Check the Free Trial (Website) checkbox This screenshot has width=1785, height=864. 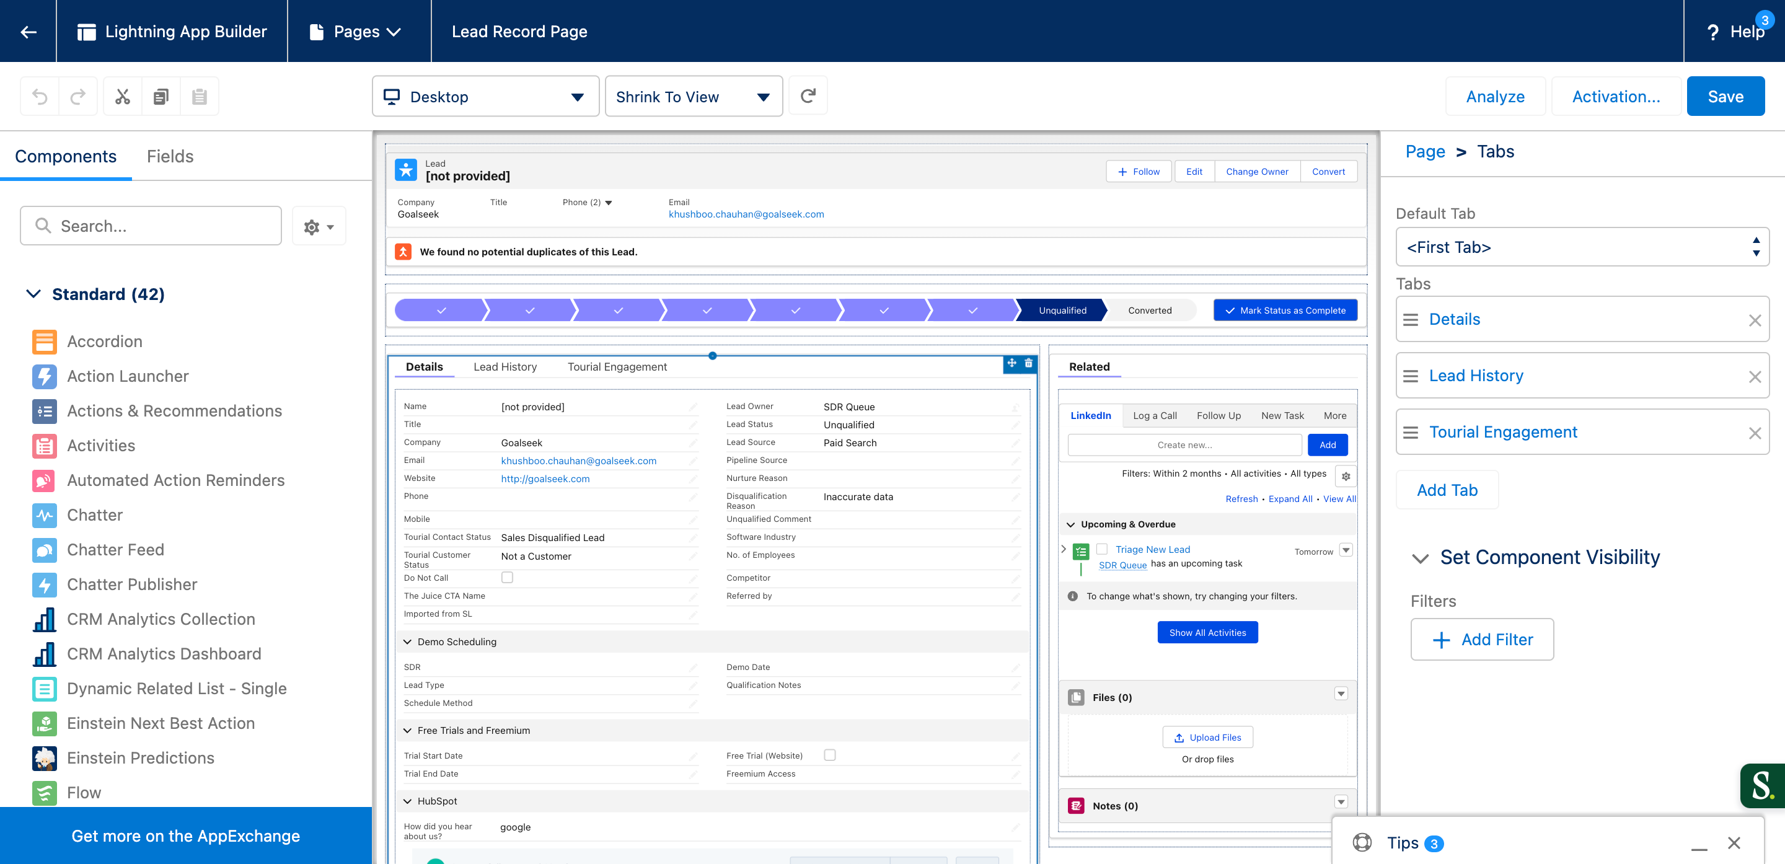(829, 754)
